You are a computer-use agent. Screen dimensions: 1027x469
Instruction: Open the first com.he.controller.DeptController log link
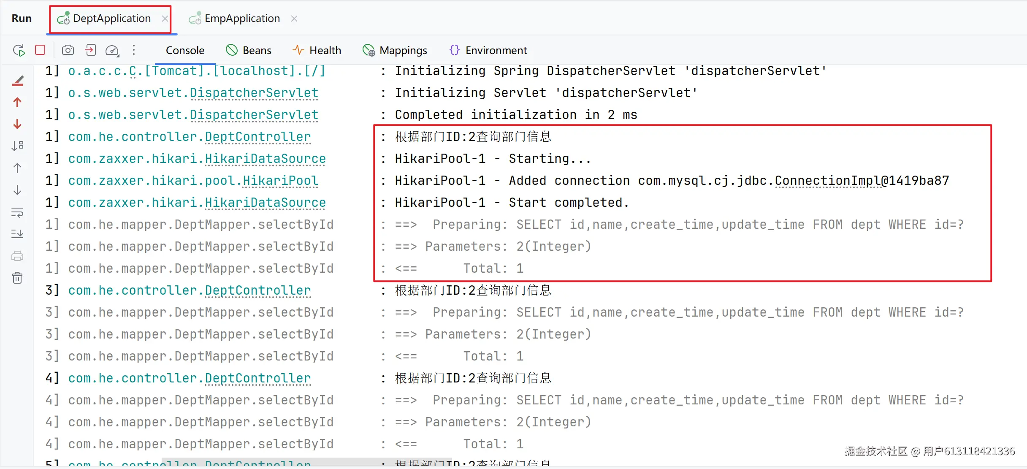[257, 137]
